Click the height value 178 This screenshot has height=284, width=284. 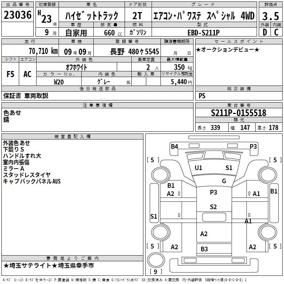[273, 127]
